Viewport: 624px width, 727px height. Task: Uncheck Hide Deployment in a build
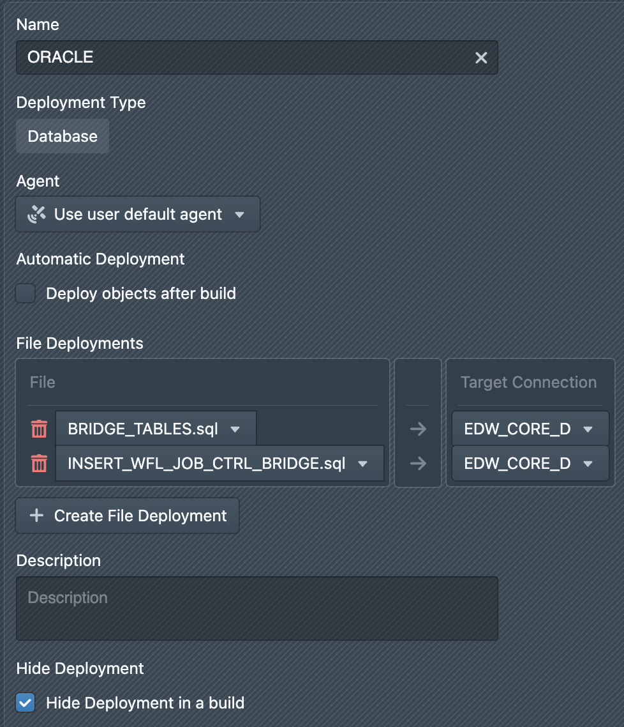(x=26, y=703)
